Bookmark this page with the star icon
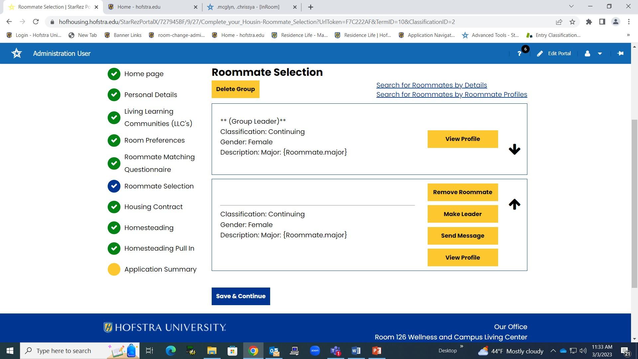The image size is (638, 359). click(x=572, y=22)
